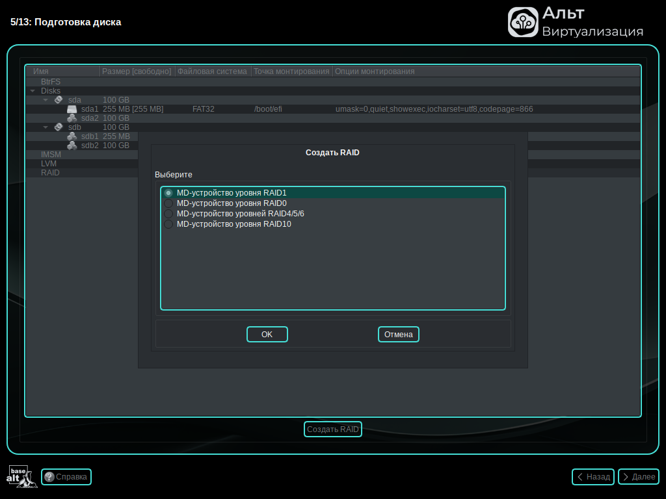This screenshot has height=499, width=666.
Task: Select sda2 partition name text
Action: click(90, 118)
